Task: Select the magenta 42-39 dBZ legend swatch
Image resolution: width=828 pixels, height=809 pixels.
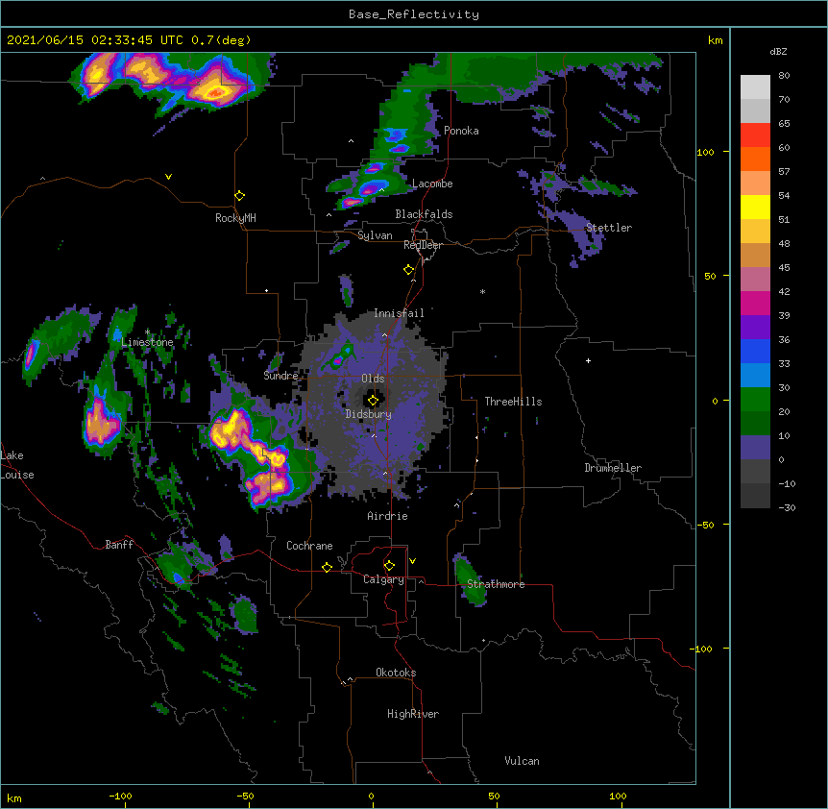Action: [755, 303]
